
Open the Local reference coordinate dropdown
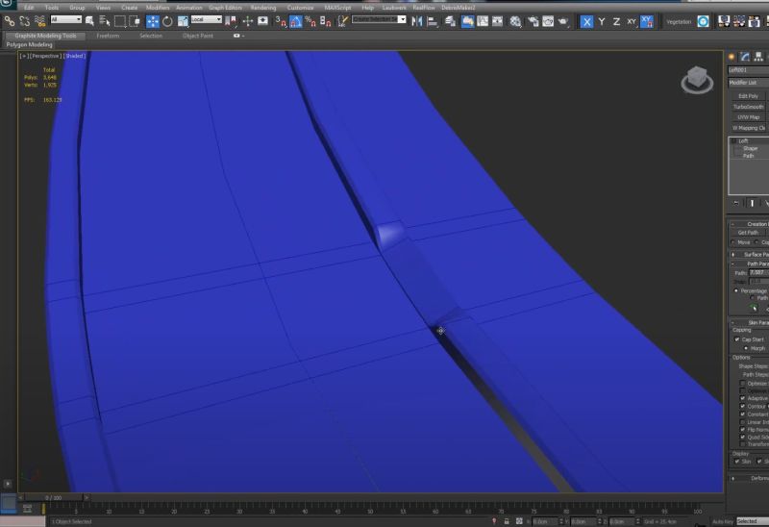207,19
